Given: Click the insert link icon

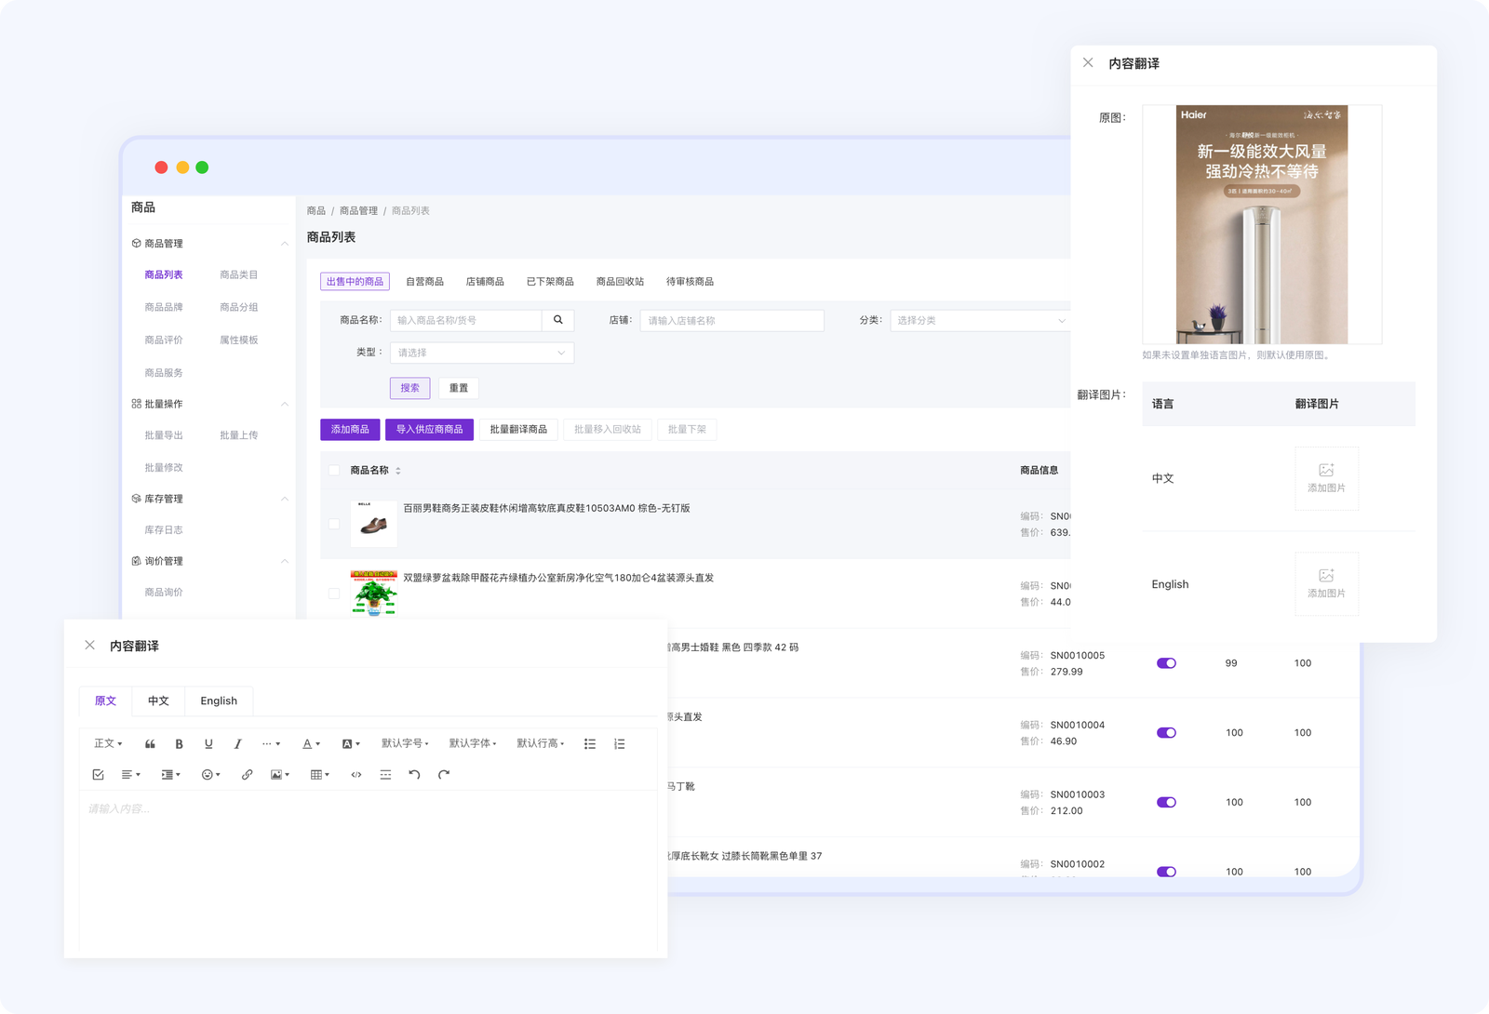Looking at the screenshot, I should (247, 775).
